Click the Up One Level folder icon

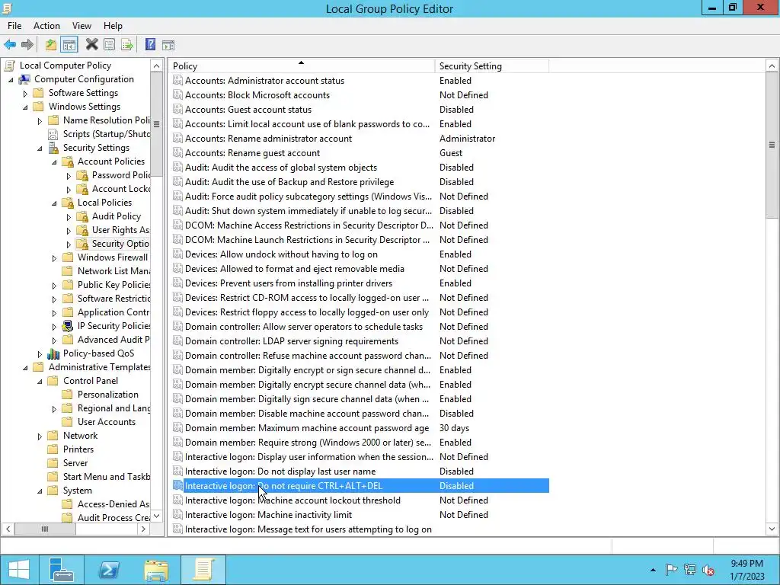click(x=50, y=45)
